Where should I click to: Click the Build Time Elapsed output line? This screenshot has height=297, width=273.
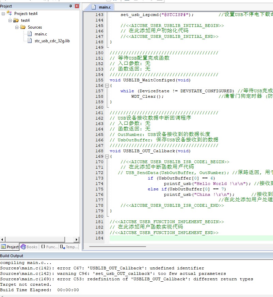click(x=39, y=290)
